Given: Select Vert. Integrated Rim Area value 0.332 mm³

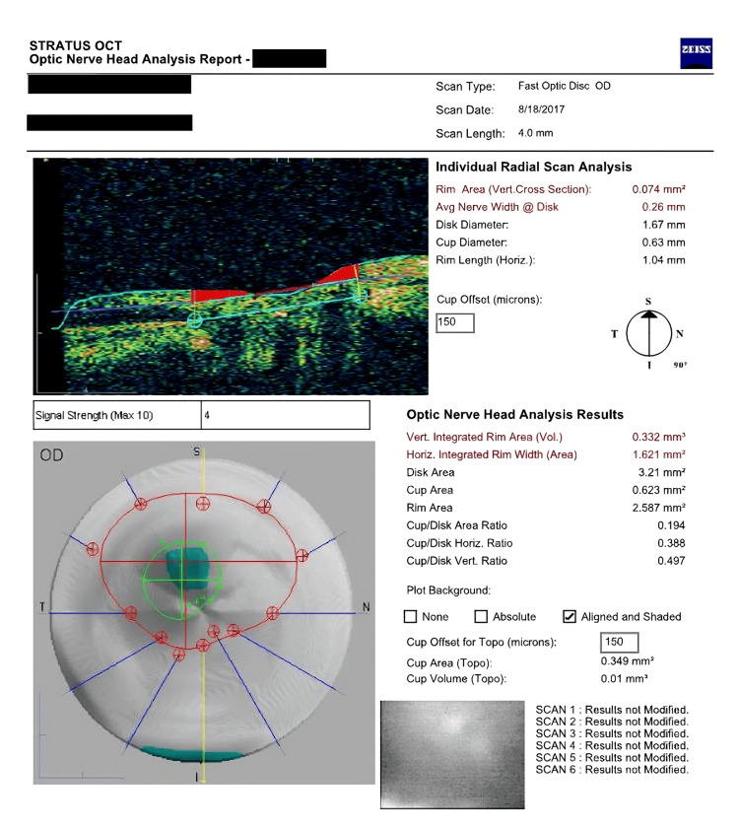Looking at the screenshot, I should coord(658,438).
